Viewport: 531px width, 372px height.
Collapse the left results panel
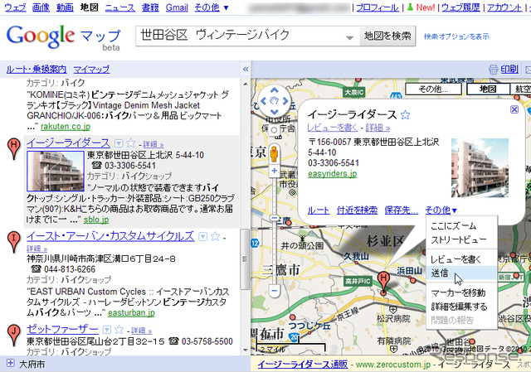(x=246, y=70)
